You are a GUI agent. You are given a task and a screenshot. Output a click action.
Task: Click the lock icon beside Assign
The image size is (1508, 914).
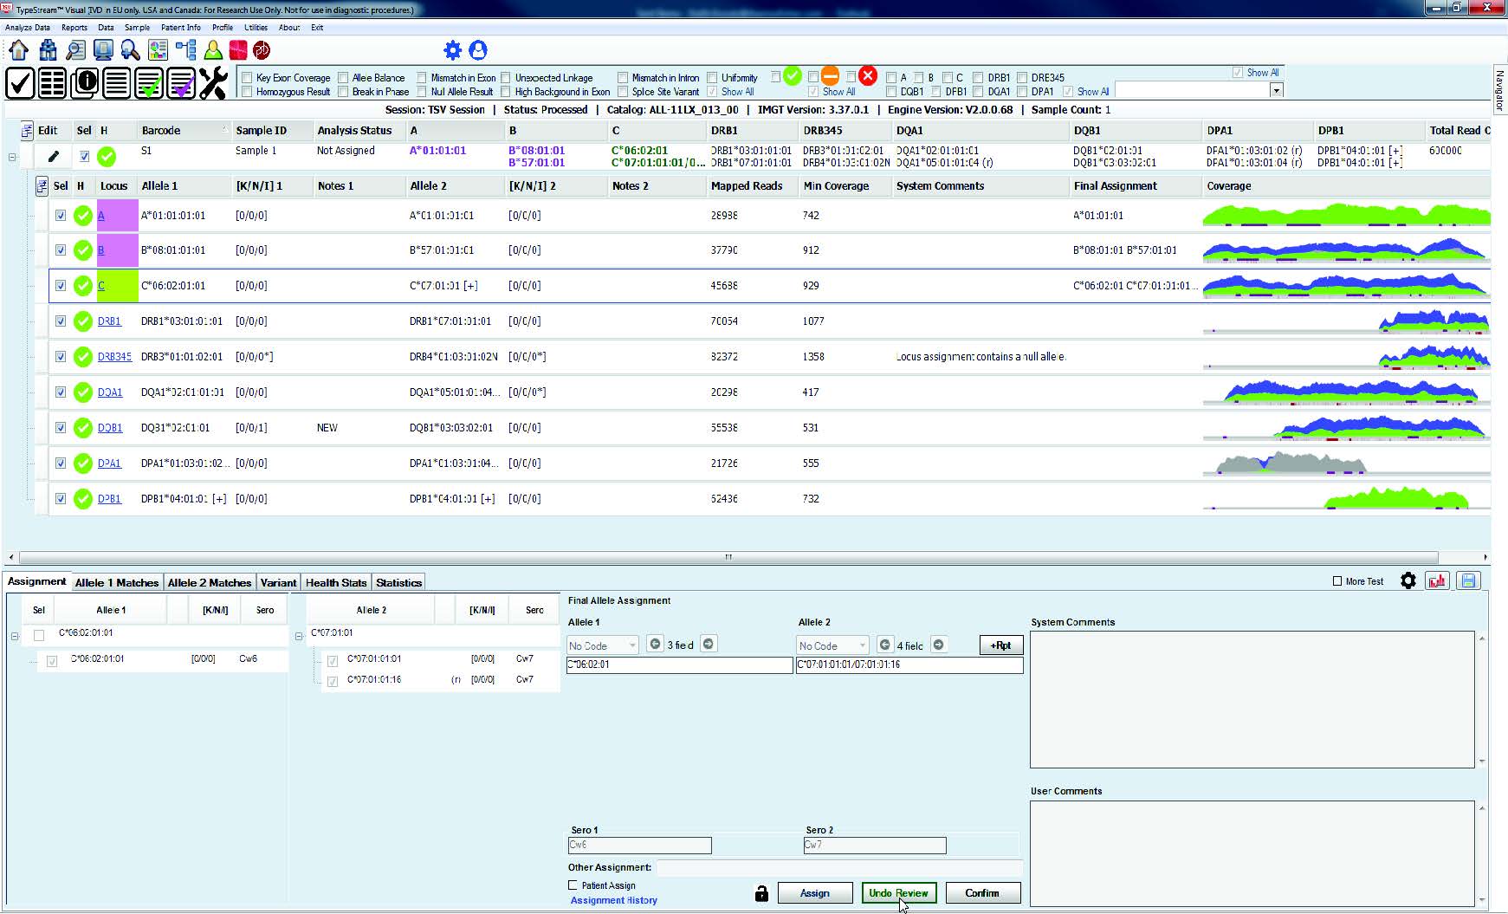pos(761,893)
